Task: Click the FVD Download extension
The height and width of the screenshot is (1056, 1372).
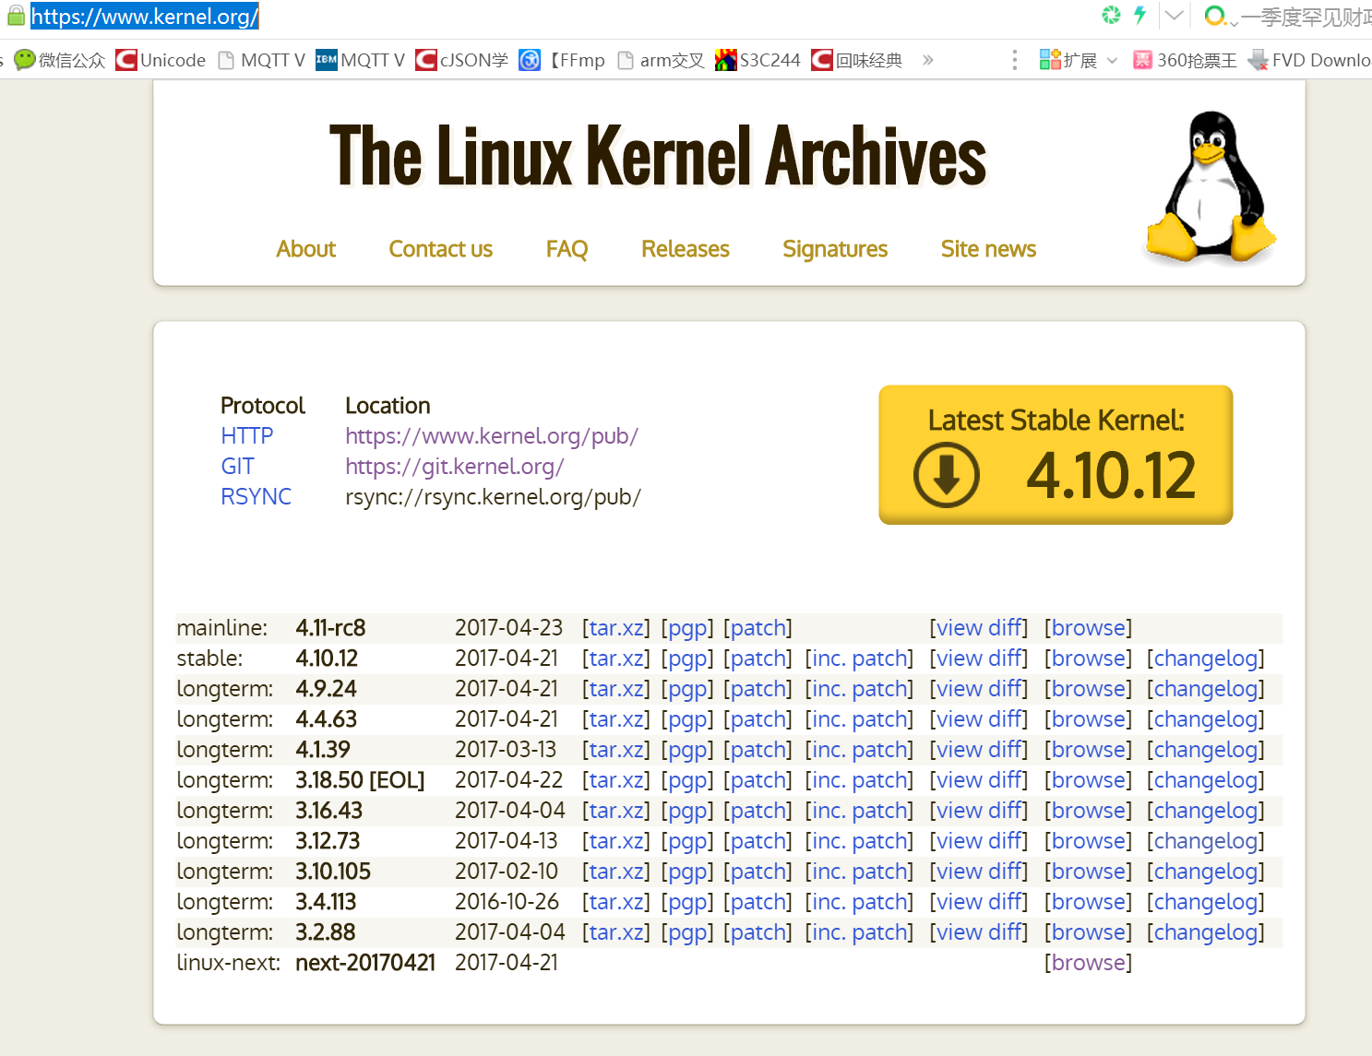Action: tap(1309, 60)
